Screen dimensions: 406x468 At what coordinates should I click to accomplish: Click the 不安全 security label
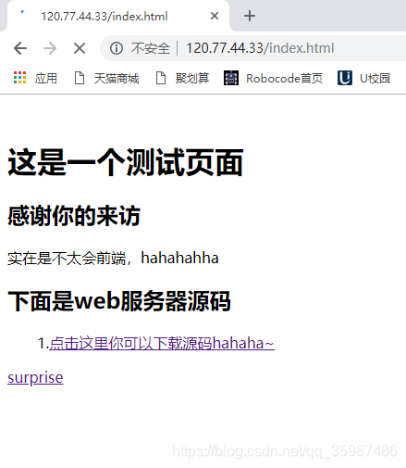click(x=151, y=48)
